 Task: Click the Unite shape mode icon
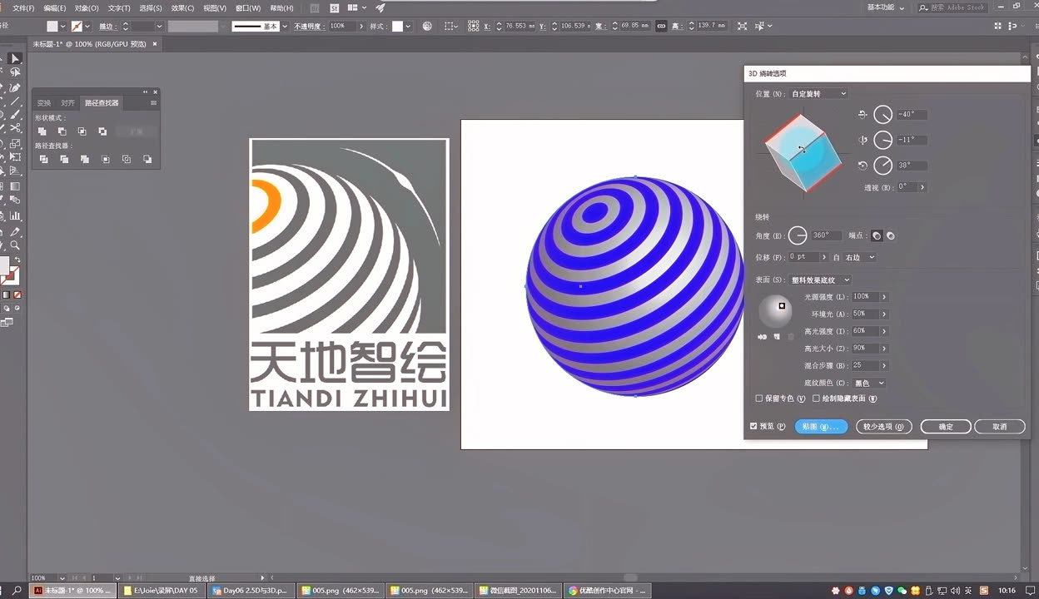pos(42,131)
